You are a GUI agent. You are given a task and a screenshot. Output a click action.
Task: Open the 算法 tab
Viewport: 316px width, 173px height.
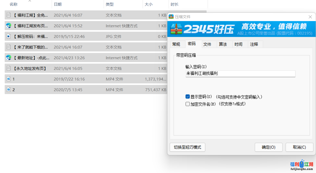(223, 44)
